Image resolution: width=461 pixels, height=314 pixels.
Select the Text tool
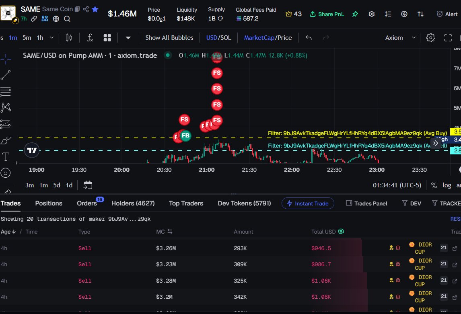point(6,156)
